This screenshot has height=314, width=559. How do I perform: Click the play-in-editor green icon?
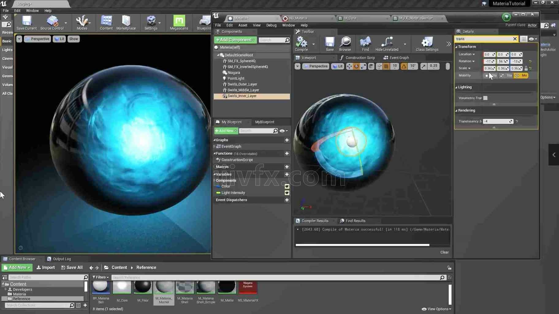pos(506,17)
